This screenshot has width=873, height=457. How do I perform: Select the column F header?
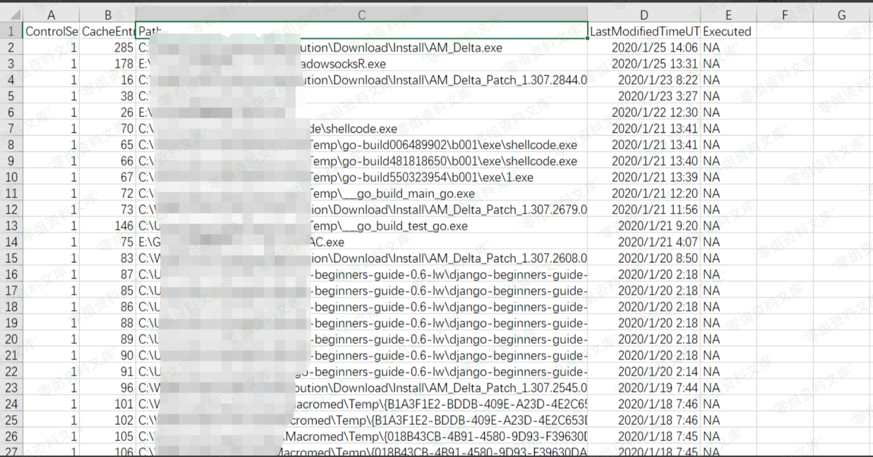pos(784,15)
